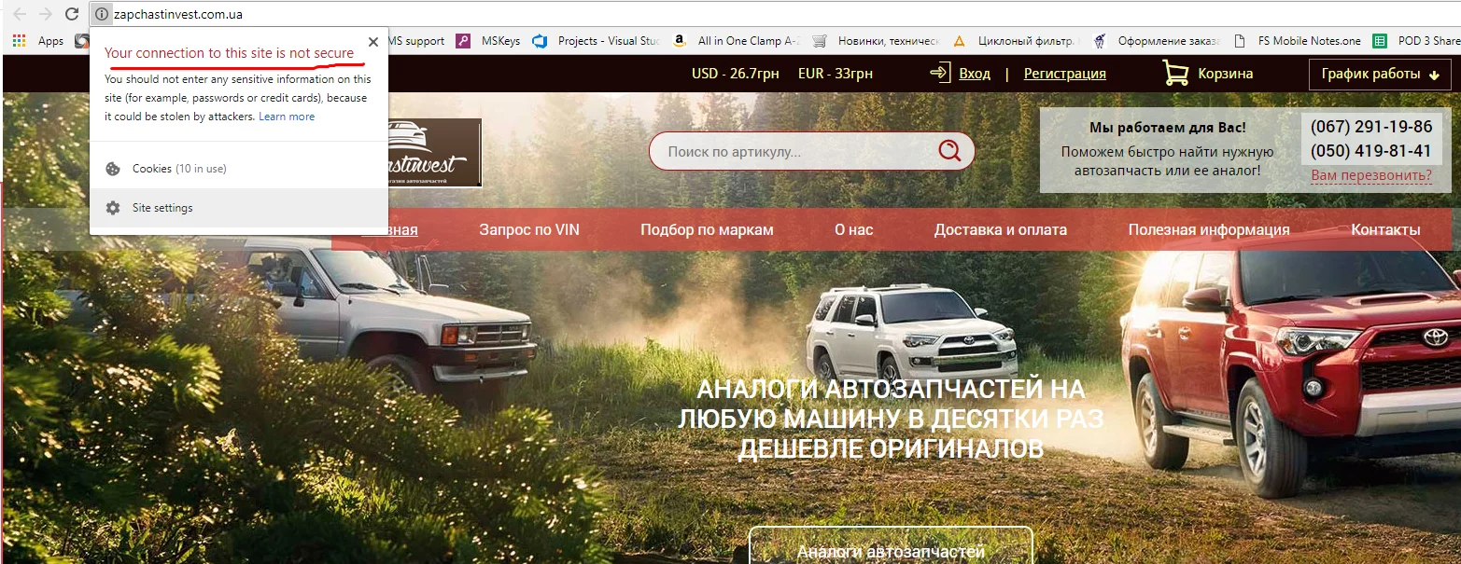Reload the current page

(71, 15)
